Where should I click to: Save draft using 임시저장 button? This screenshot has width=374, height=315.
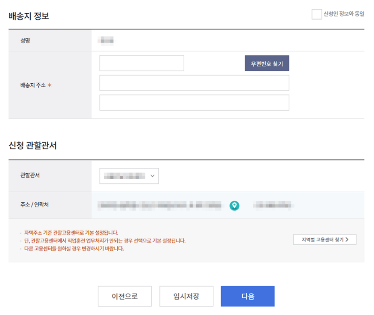point(186,296)
